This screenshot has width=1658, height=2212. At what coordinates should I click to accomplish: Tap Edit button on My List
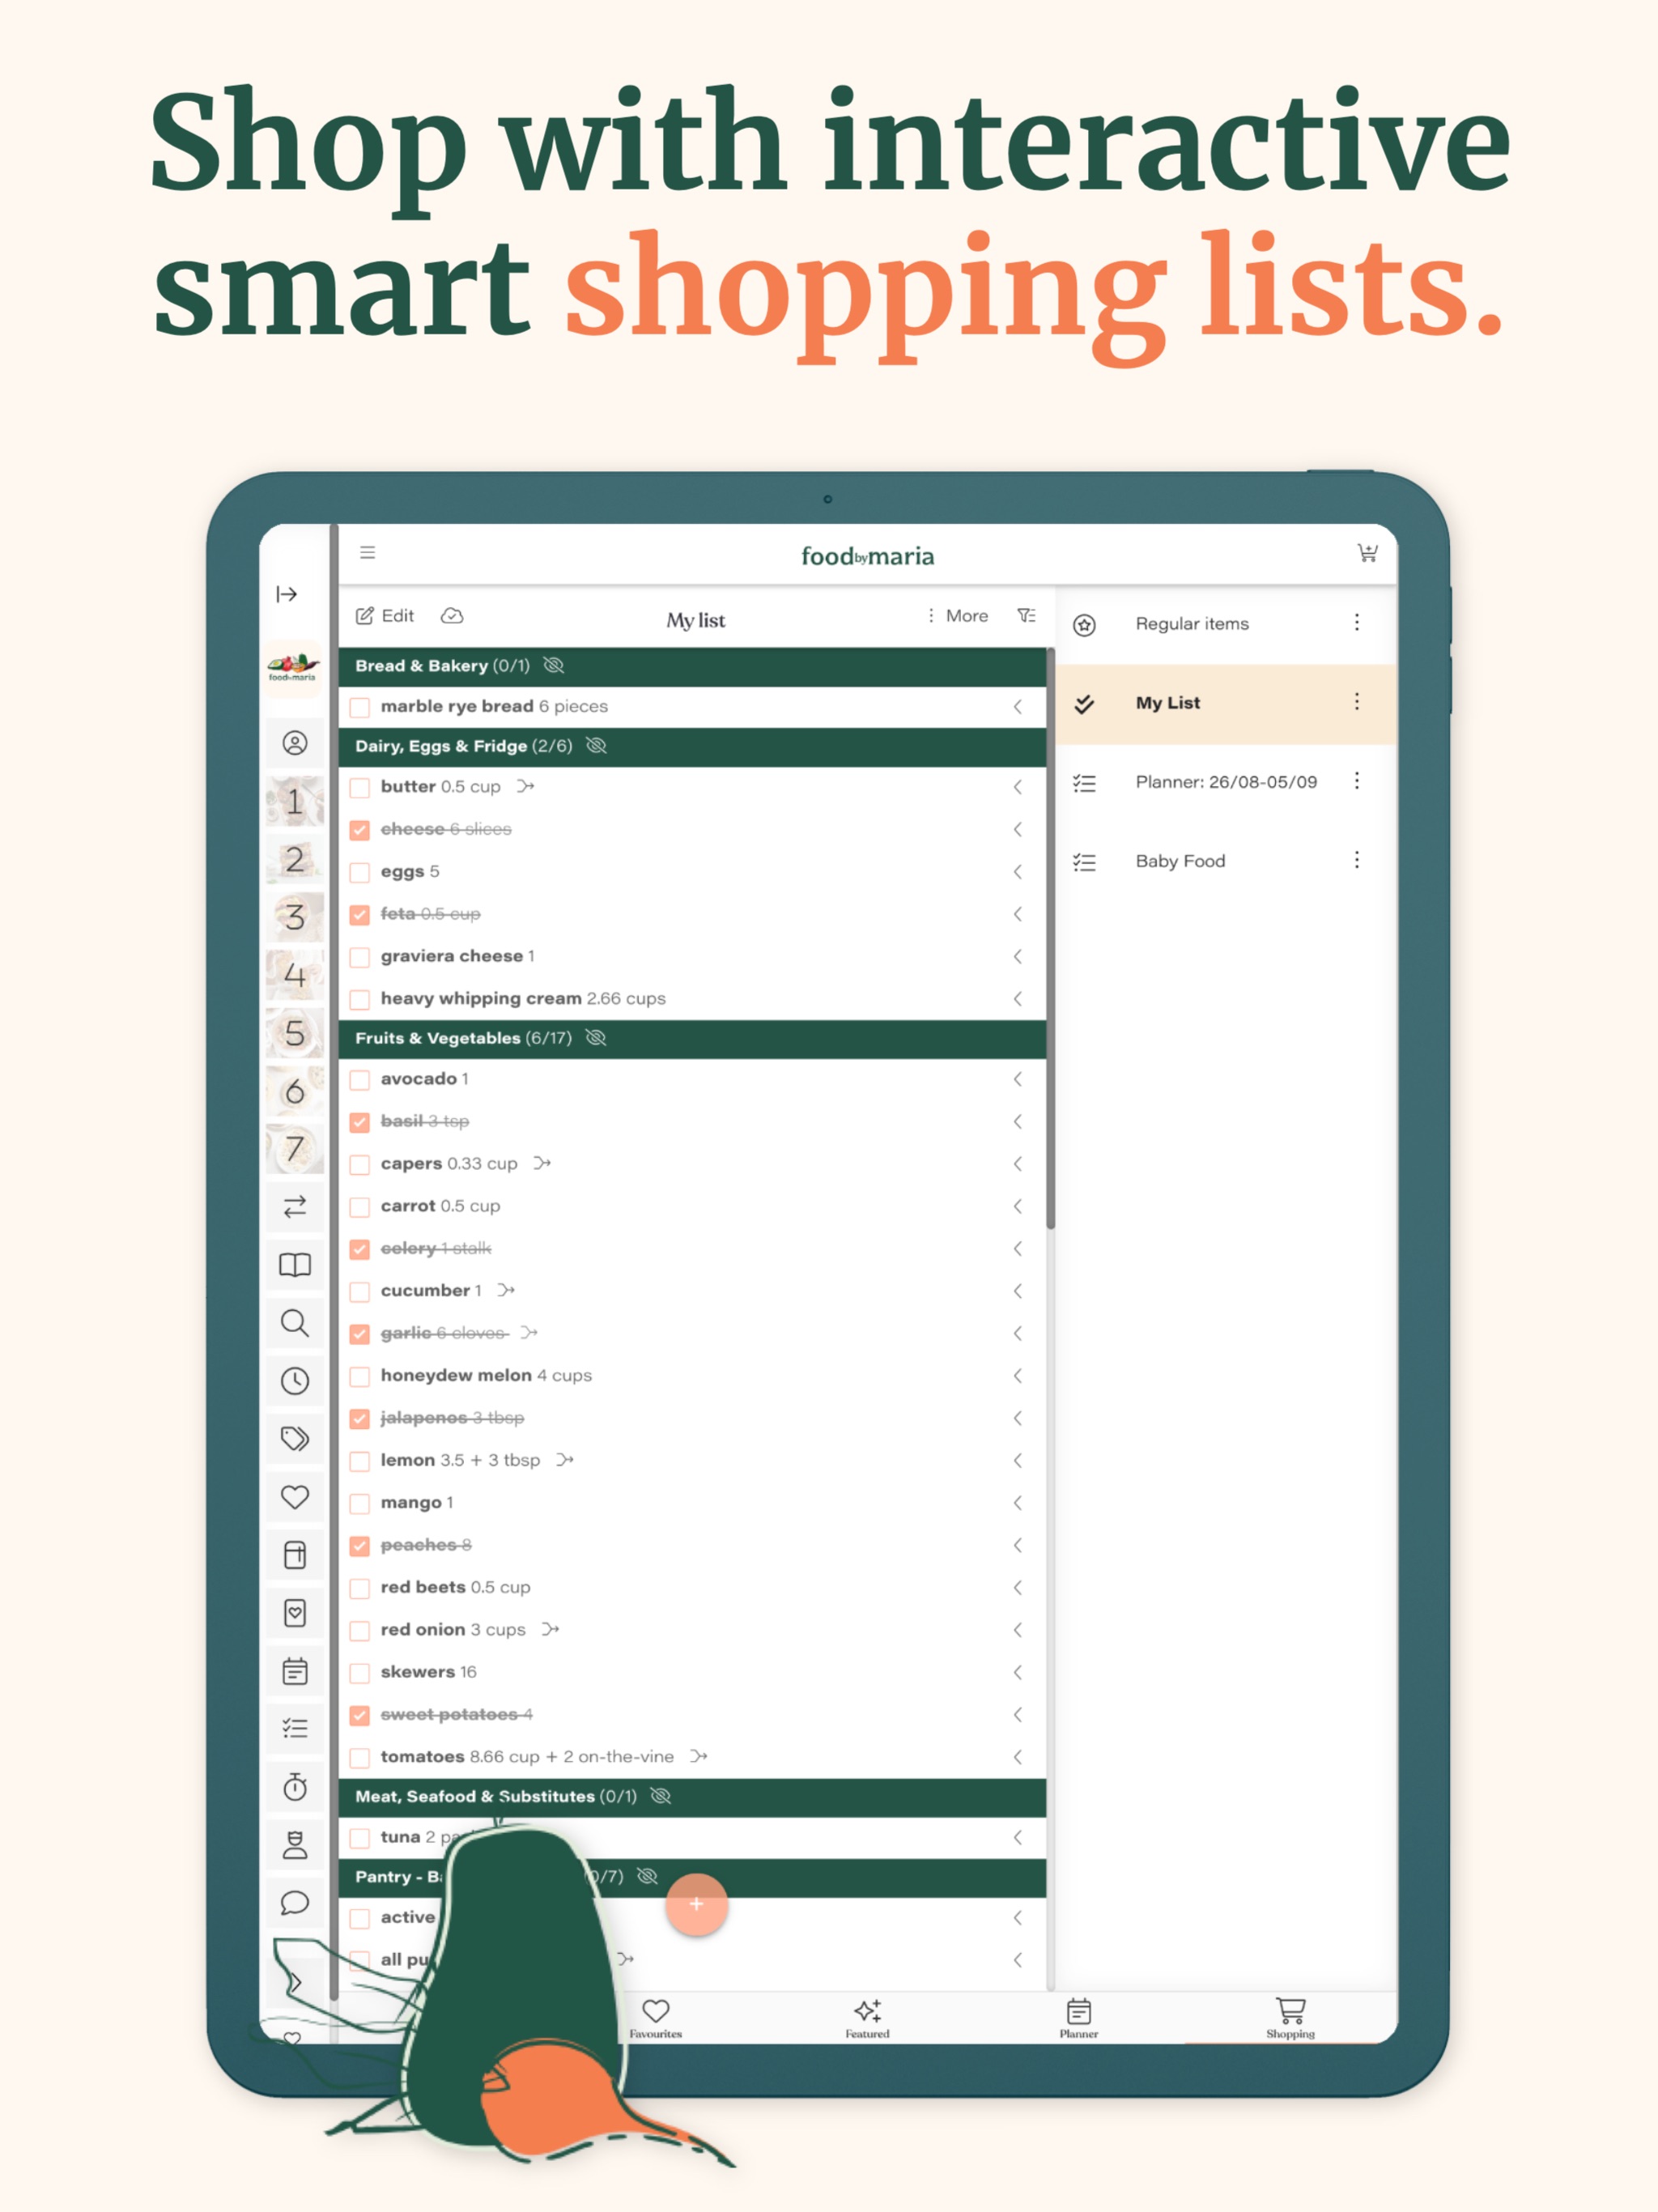coord(390,617)
